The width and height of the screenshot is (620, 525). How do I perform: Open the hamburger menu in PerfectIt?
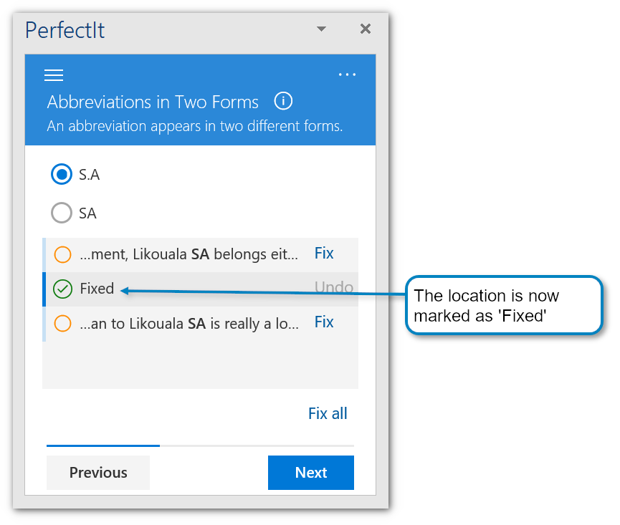pyautogui.click(x=54, y=75)
